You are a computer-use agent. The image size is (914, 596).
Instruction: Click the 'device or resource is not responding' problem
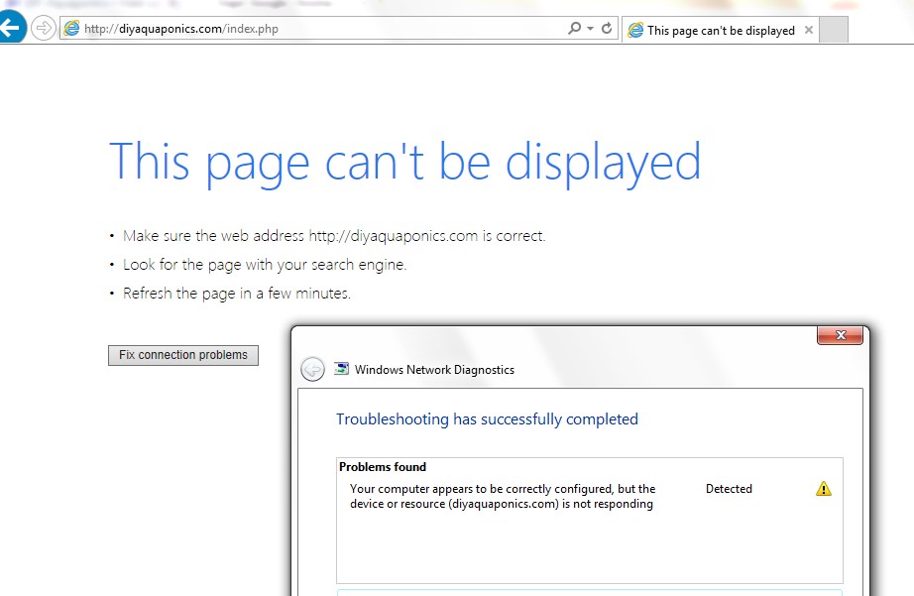tap(503, 496)
